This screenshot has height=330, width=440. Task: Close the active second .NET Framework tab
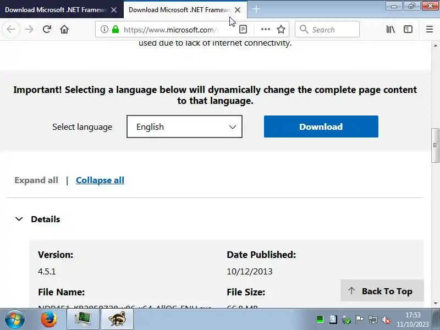tap(238, 10)
